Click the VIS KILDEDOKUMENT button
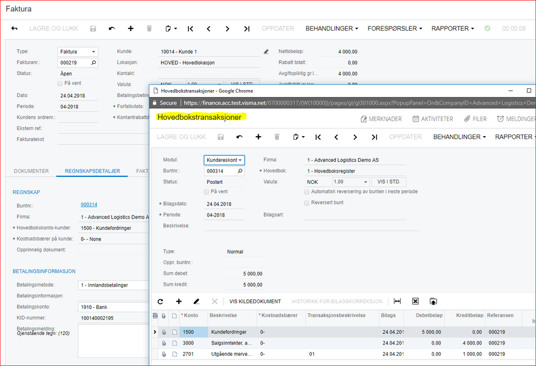The width and height of the screenshot is (536, 366). (255, 302)
